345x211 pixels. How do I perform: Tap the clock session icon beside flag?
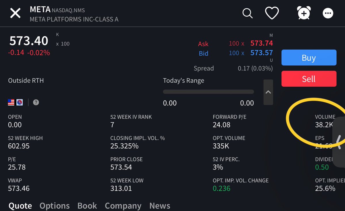tap(20, 102)
